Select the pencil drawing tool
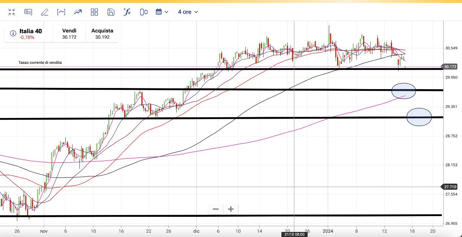Viewport: 462px width, 237px height. [x=45, y=12]
